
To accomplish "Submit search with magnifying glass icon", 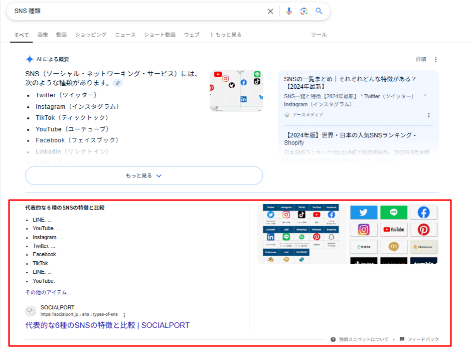I will [319, 11].
